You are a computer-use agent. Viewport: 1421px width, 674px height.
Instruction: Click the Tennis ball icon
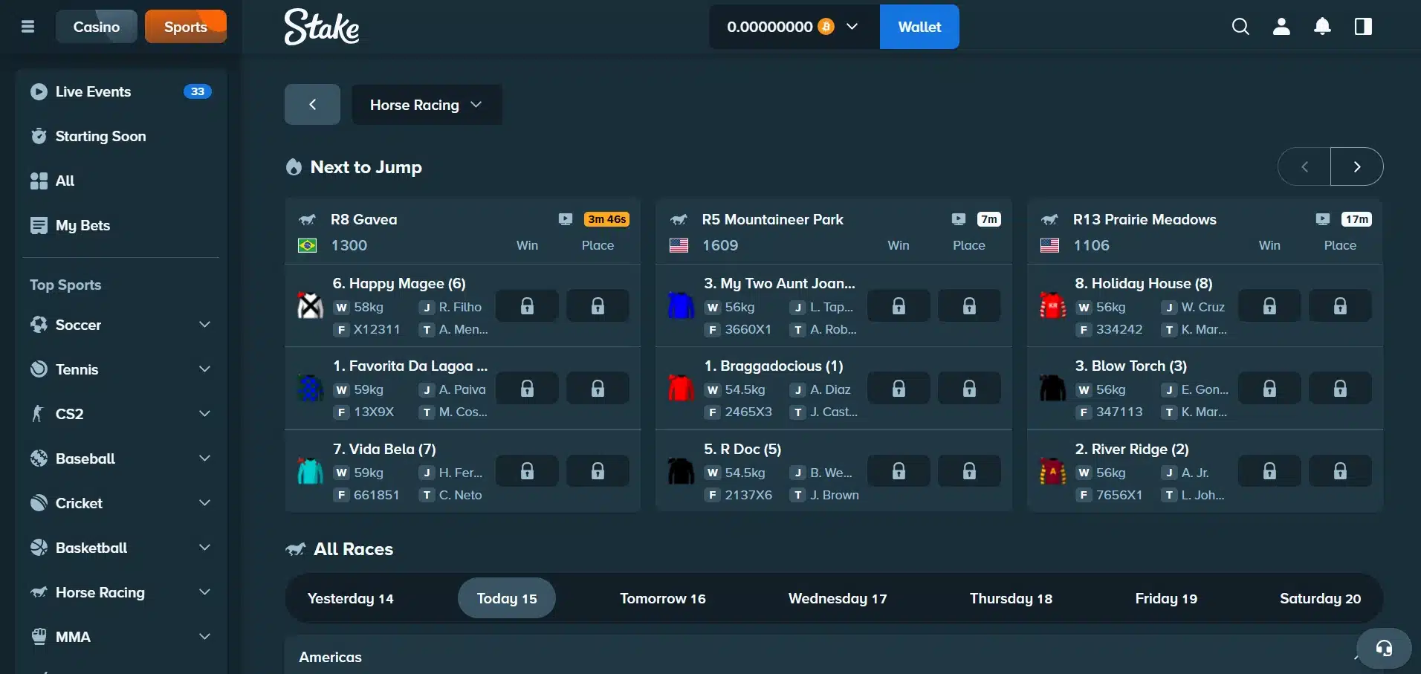coord(39,369)
